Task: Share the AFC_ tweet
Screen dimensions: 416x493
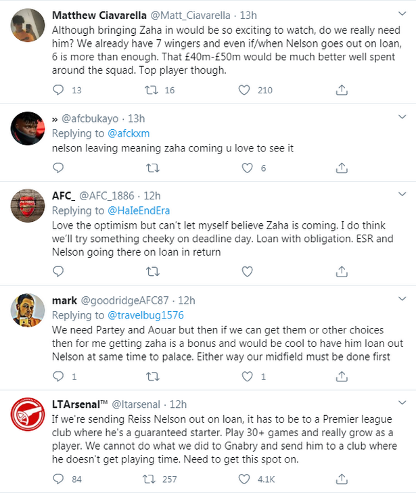Action: [342, 271]
